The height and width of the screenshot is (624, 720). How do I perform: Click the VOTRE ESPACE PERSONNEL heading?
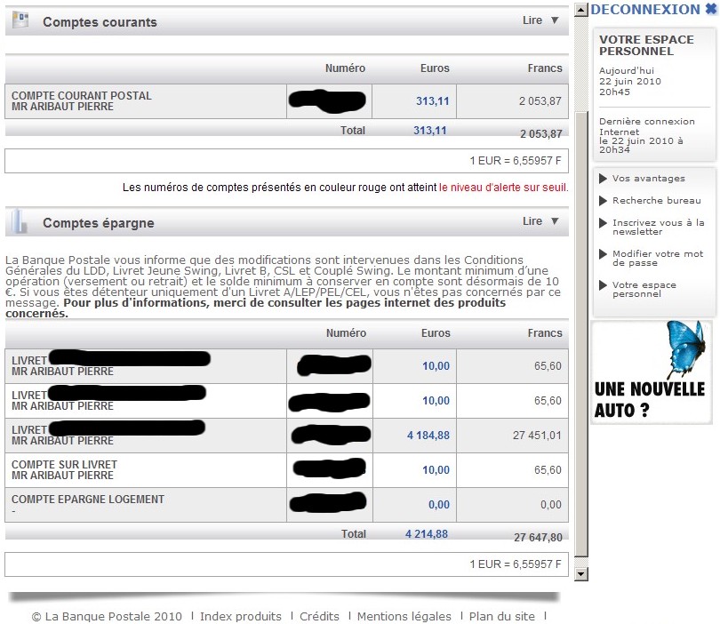point(646,45)
